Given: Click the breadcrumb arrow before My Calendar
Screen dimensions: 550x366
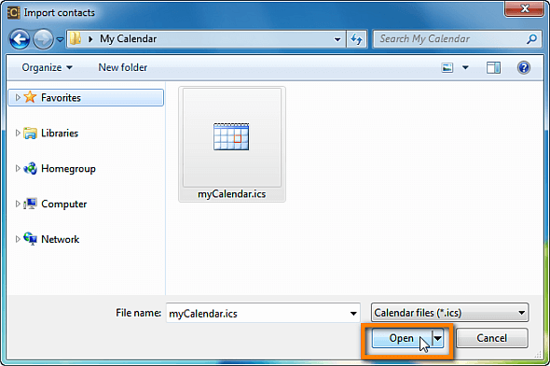Looking at the screenshot, I should coord(90,39).
